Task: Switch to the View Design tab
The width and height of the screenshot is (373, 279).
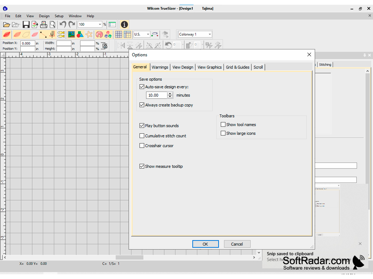Action: click(x=183, y=67)
